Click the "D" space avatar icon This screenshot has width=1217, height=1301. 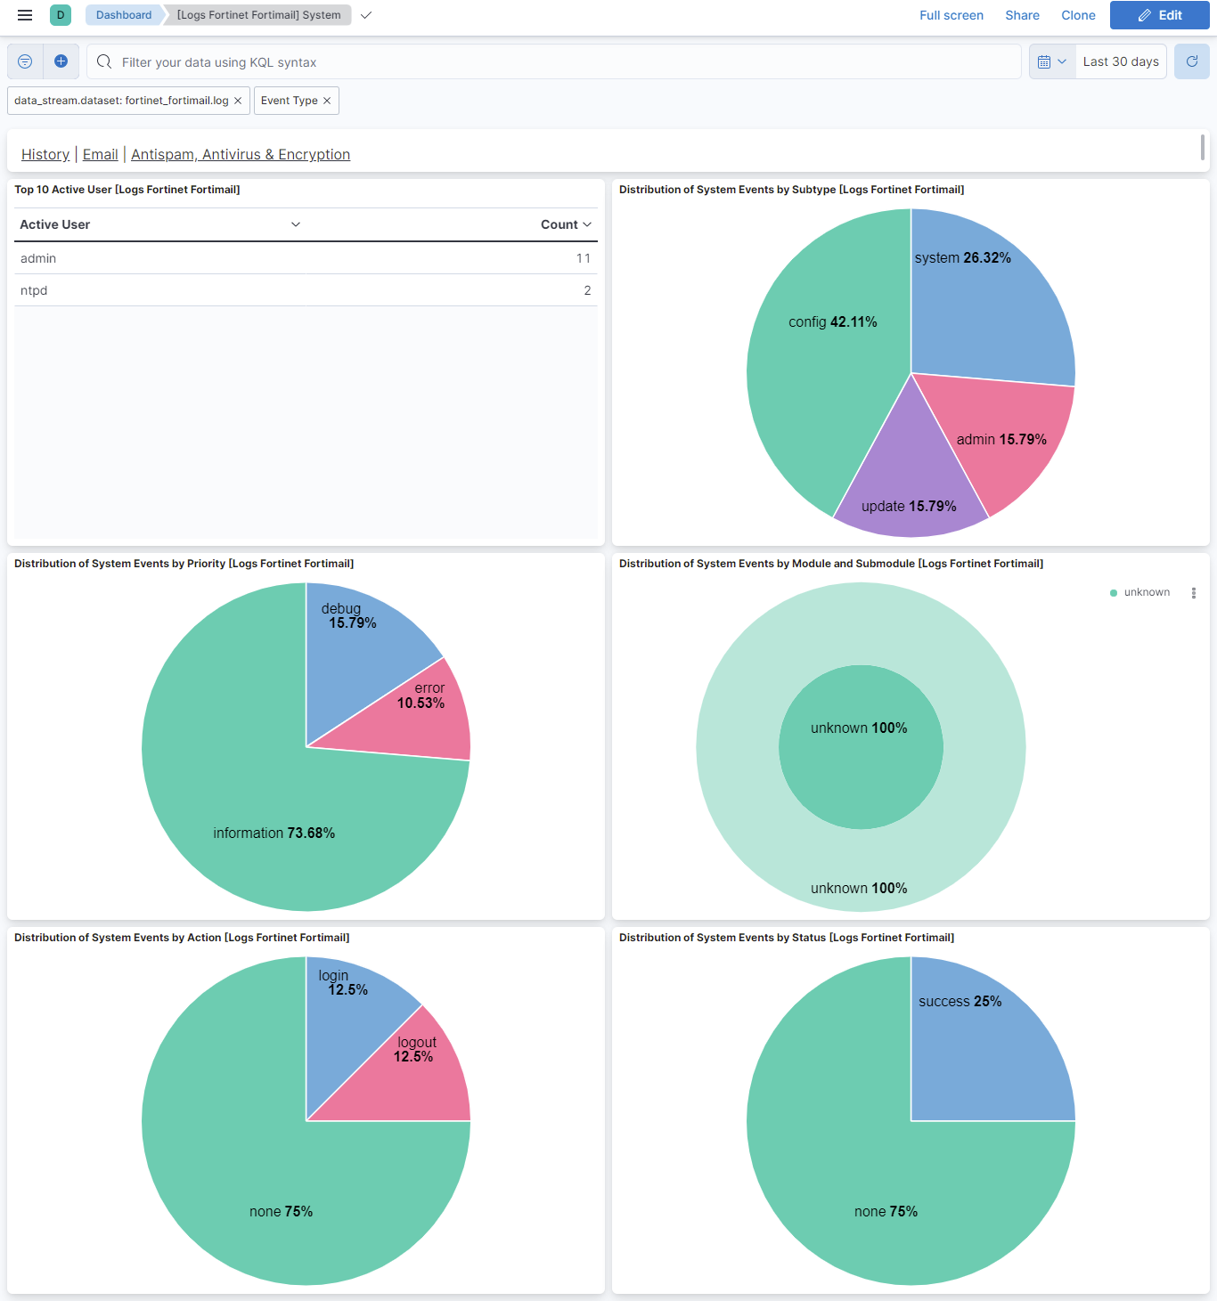tap(60, 15)
